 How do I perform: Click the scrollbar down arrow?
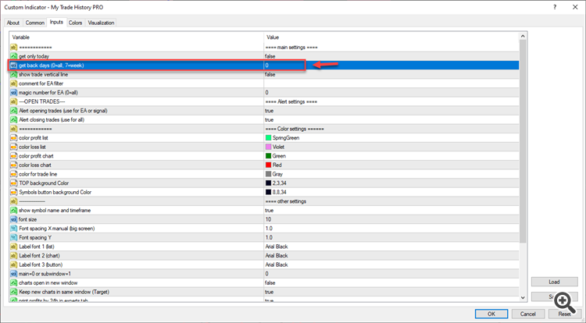(523, 297)
